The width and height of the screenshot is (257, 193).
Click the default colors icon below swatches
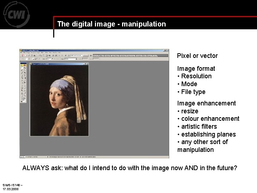(21, 102)
